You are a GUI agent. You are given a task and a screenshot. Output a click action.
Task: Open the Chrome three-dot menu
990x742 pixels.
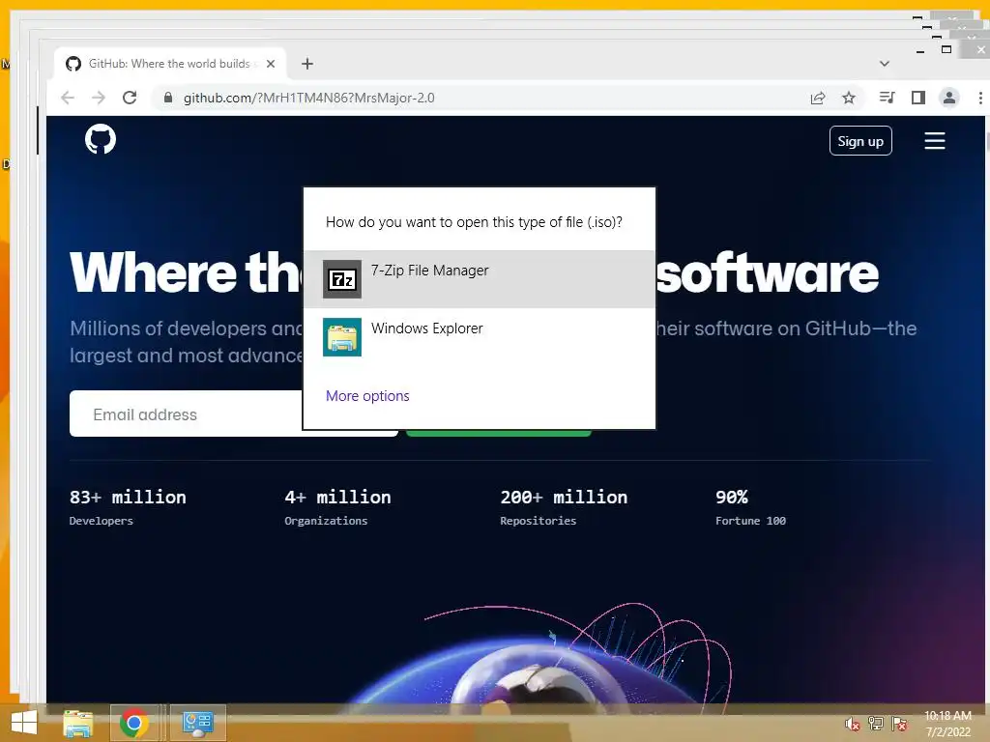coord(980,98)
